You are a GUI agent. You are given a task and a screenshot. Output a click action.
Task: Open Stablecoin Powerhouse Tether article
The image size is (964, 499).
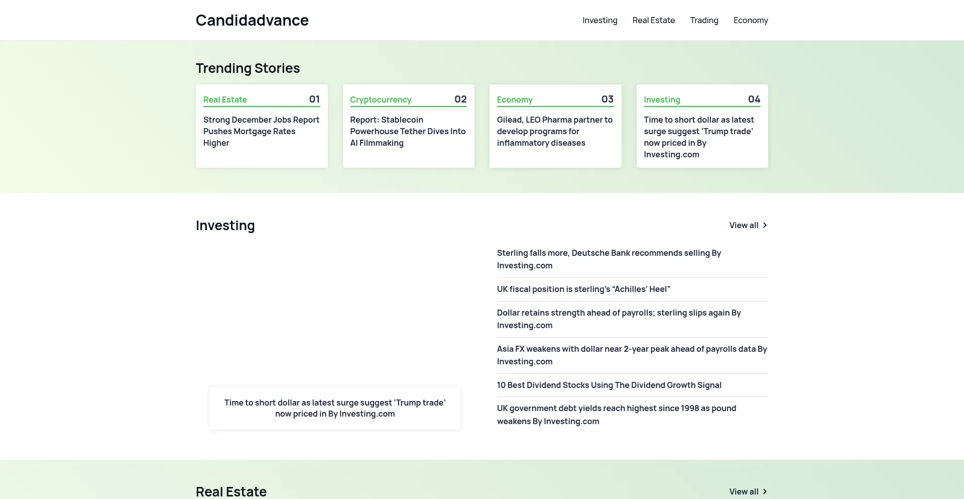point(408,131)
